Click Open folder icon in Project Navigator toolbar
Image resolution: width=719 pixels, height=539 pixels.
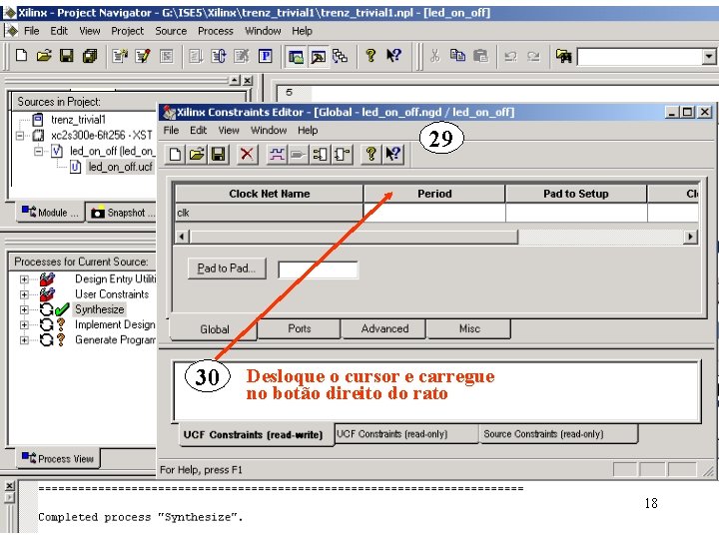[x=44, y=56]
